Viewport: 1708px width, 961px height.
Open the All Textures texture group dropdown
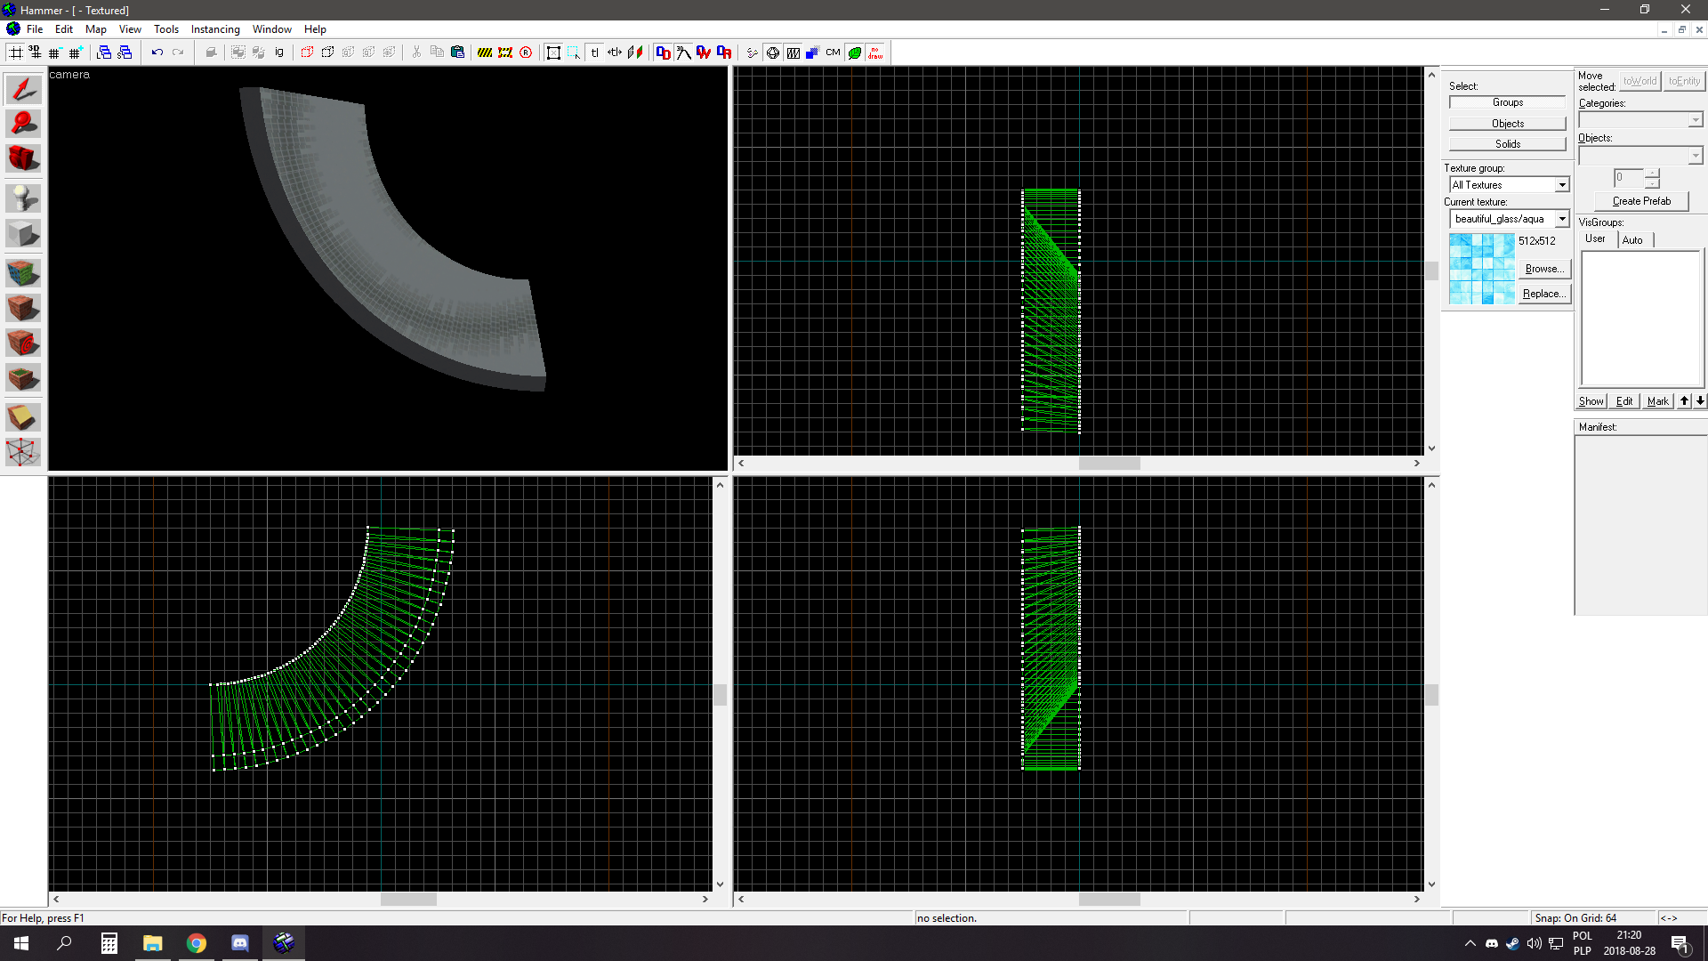[1563, 184]
